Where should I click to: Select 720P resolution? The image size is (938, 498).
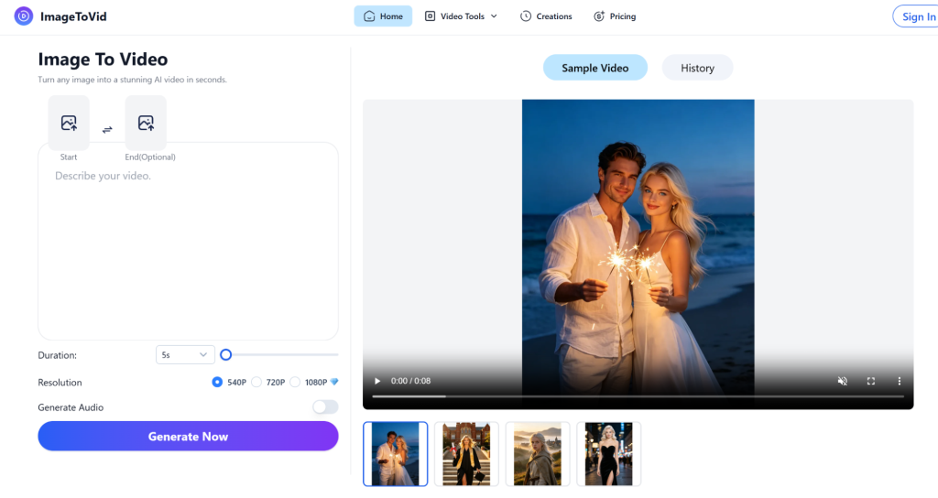tap(256, 382)
